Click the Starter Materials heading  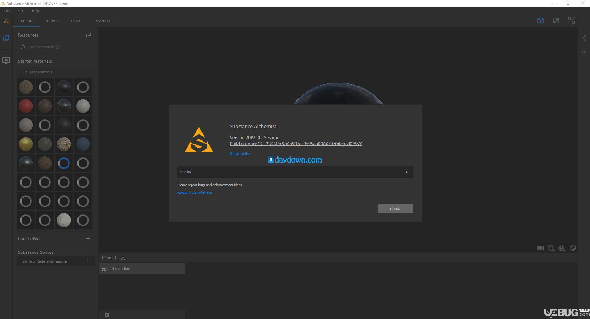pos(35,61)
